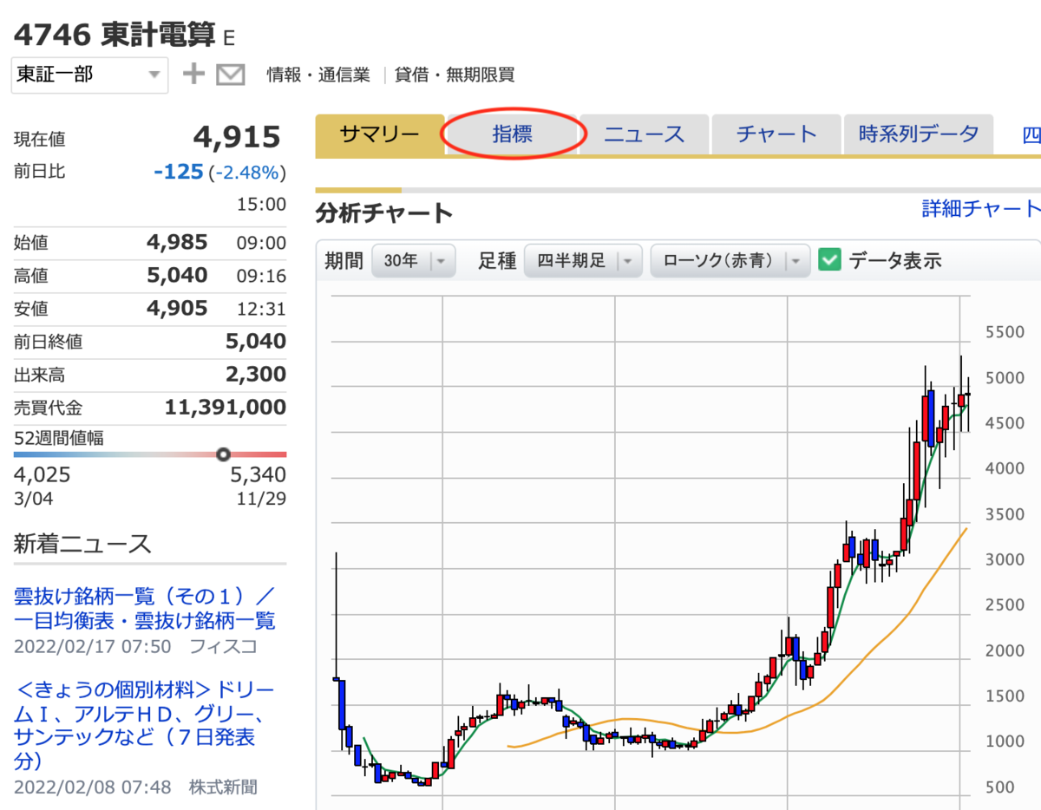The image size is (1041, 810).
Task: Open the 雲抜け銘柄一覧 news article
Action: point(144,608)
